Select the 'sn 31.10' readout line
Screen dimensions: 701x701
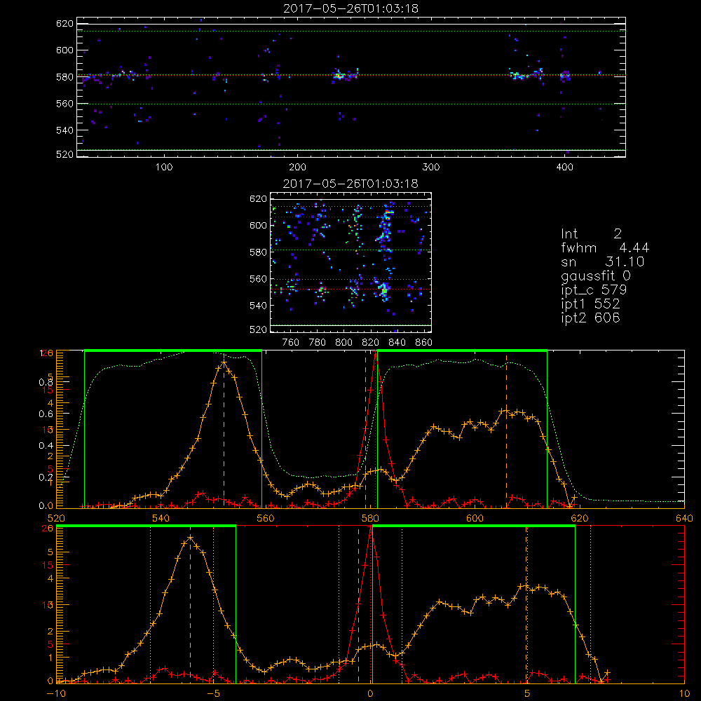tap(602, 261)
